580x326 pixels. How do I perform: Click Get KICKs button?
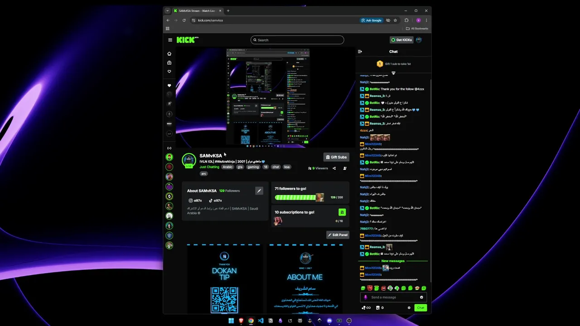point(401,40)
